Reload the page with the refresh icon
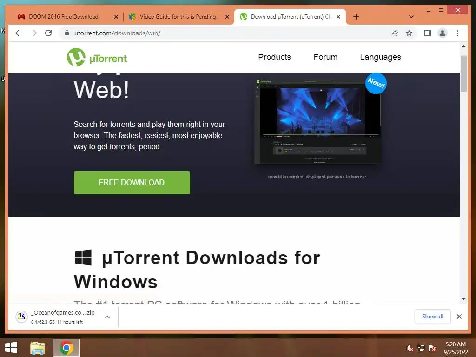The width and height of the screenshot is (476, 357). click(48, 33)
